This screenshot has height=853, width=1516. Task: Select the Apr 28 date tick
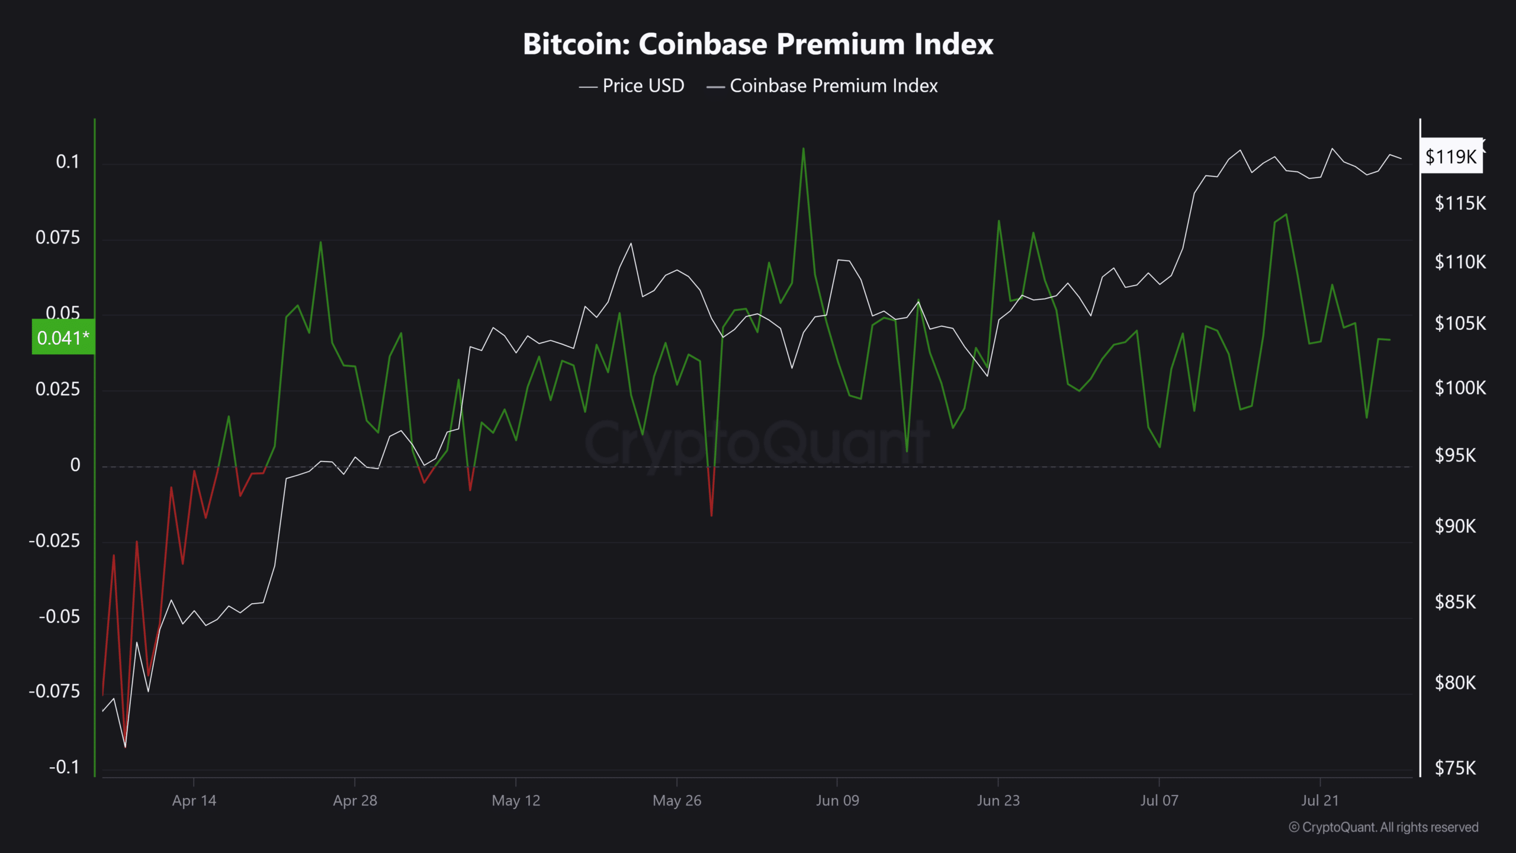[355, 800]
